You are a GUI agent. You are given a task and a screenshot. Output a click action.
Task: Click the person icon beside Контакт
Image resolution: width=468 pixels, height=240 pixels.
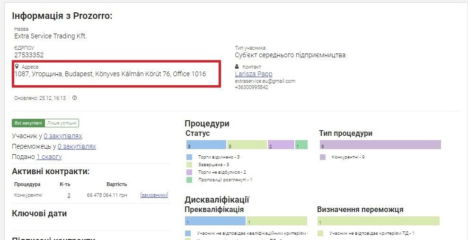pyautogui.click(x=237, y=67)
